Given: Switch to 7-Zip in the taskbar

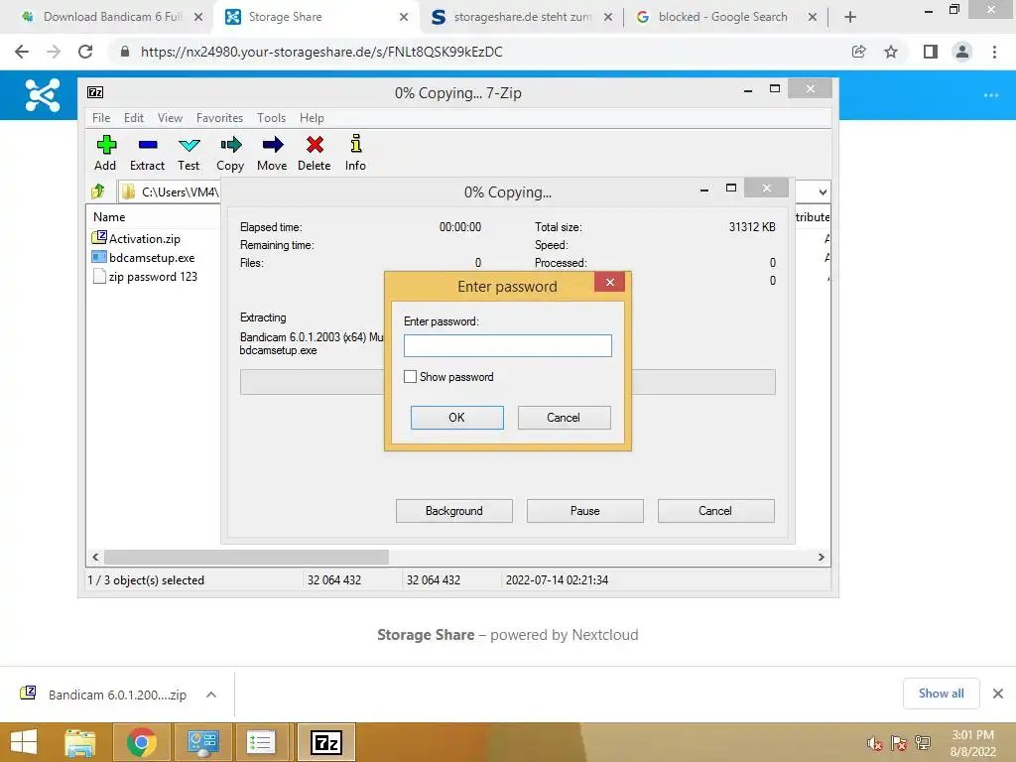Looking at the screenshot, I should pos(326,742).
